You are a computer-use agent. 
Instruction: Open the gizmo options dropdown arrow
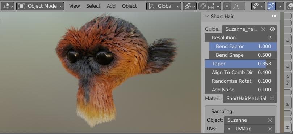pyautogui.click(x=280, y=6)
